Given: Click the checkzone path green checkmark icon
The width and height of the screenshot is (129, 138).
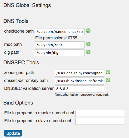Looking at the screenshot, I should (x=88, y=31).
